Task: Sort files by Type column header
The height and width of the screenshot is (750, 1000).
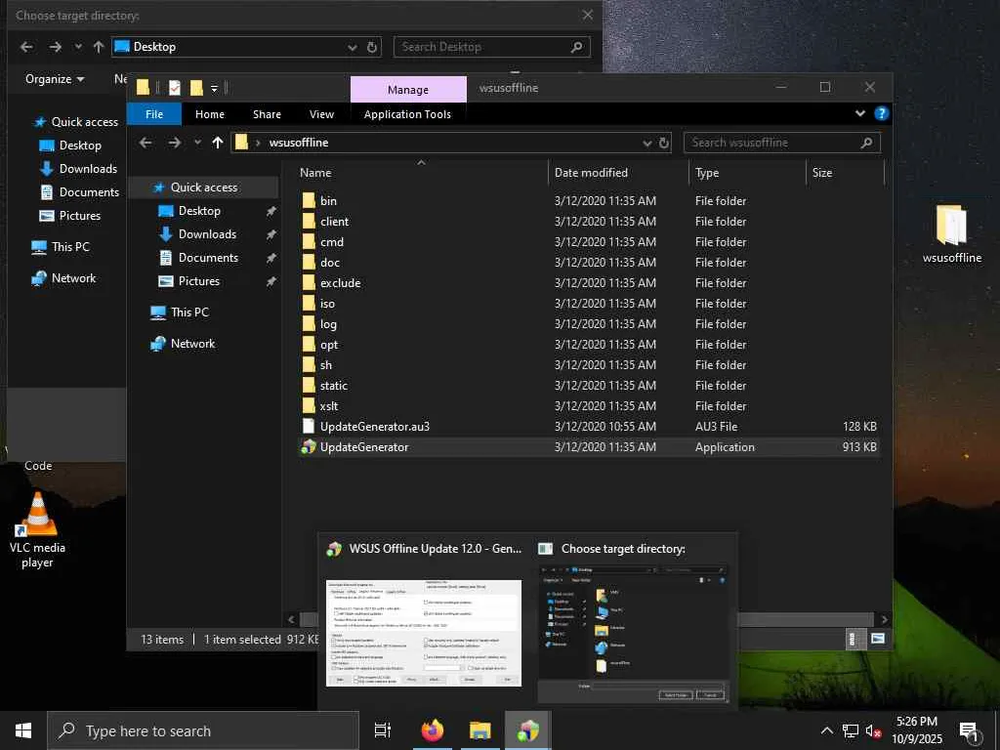Action: pyautogui.click(x=747, y=172)
